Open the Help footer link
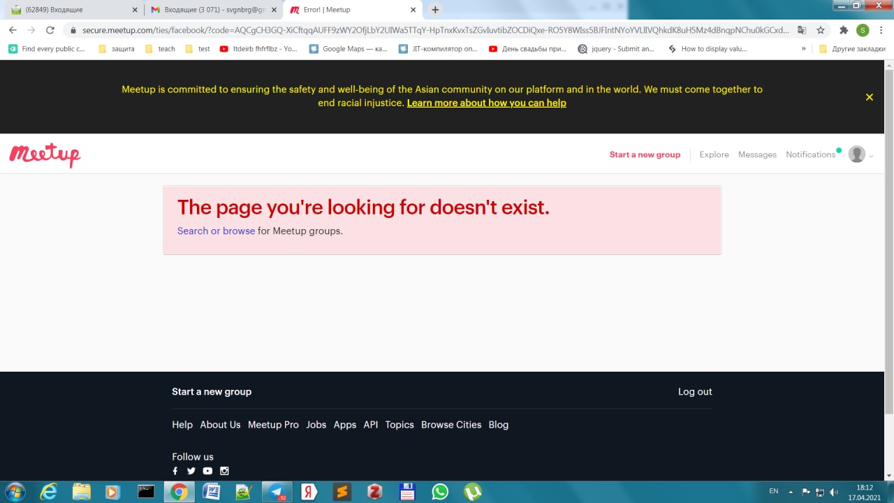This screenshot has height=503, width=894. pyautogui.click(x=182, y=425)
